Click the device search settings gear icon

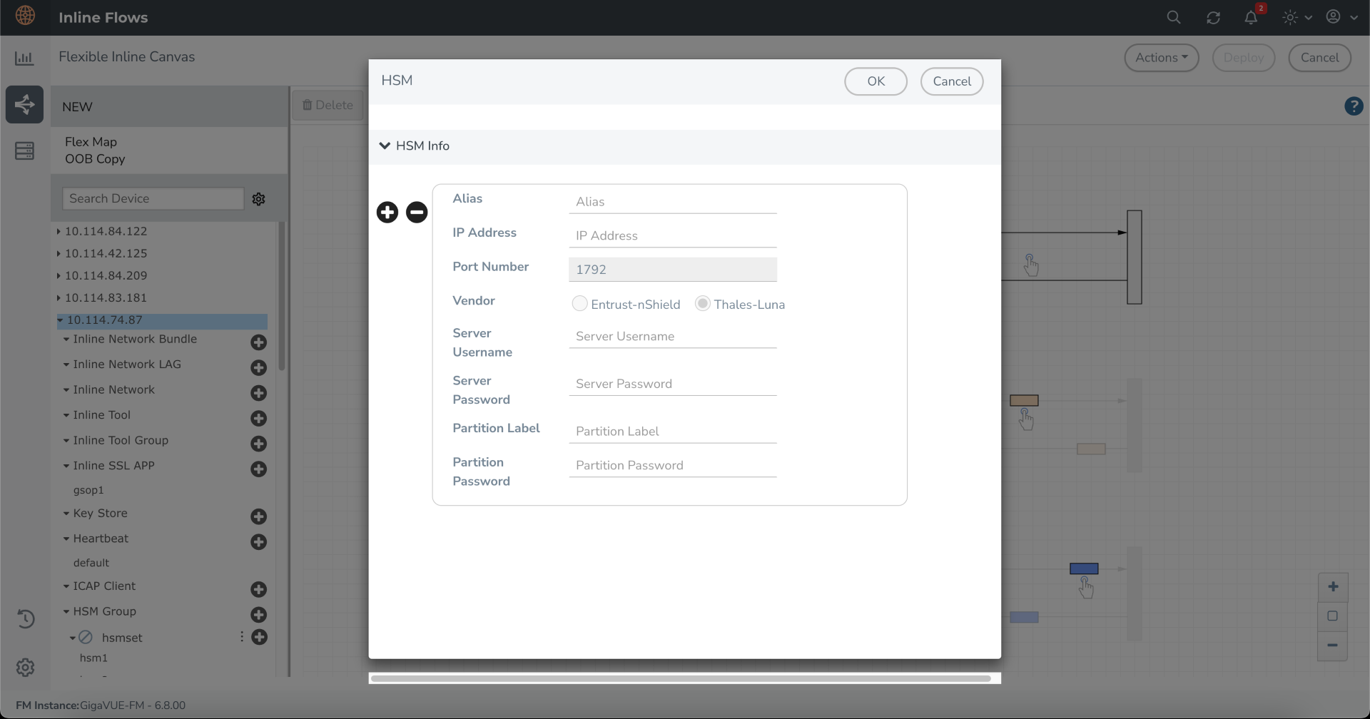pyautogui.click(x=259, y=199)
